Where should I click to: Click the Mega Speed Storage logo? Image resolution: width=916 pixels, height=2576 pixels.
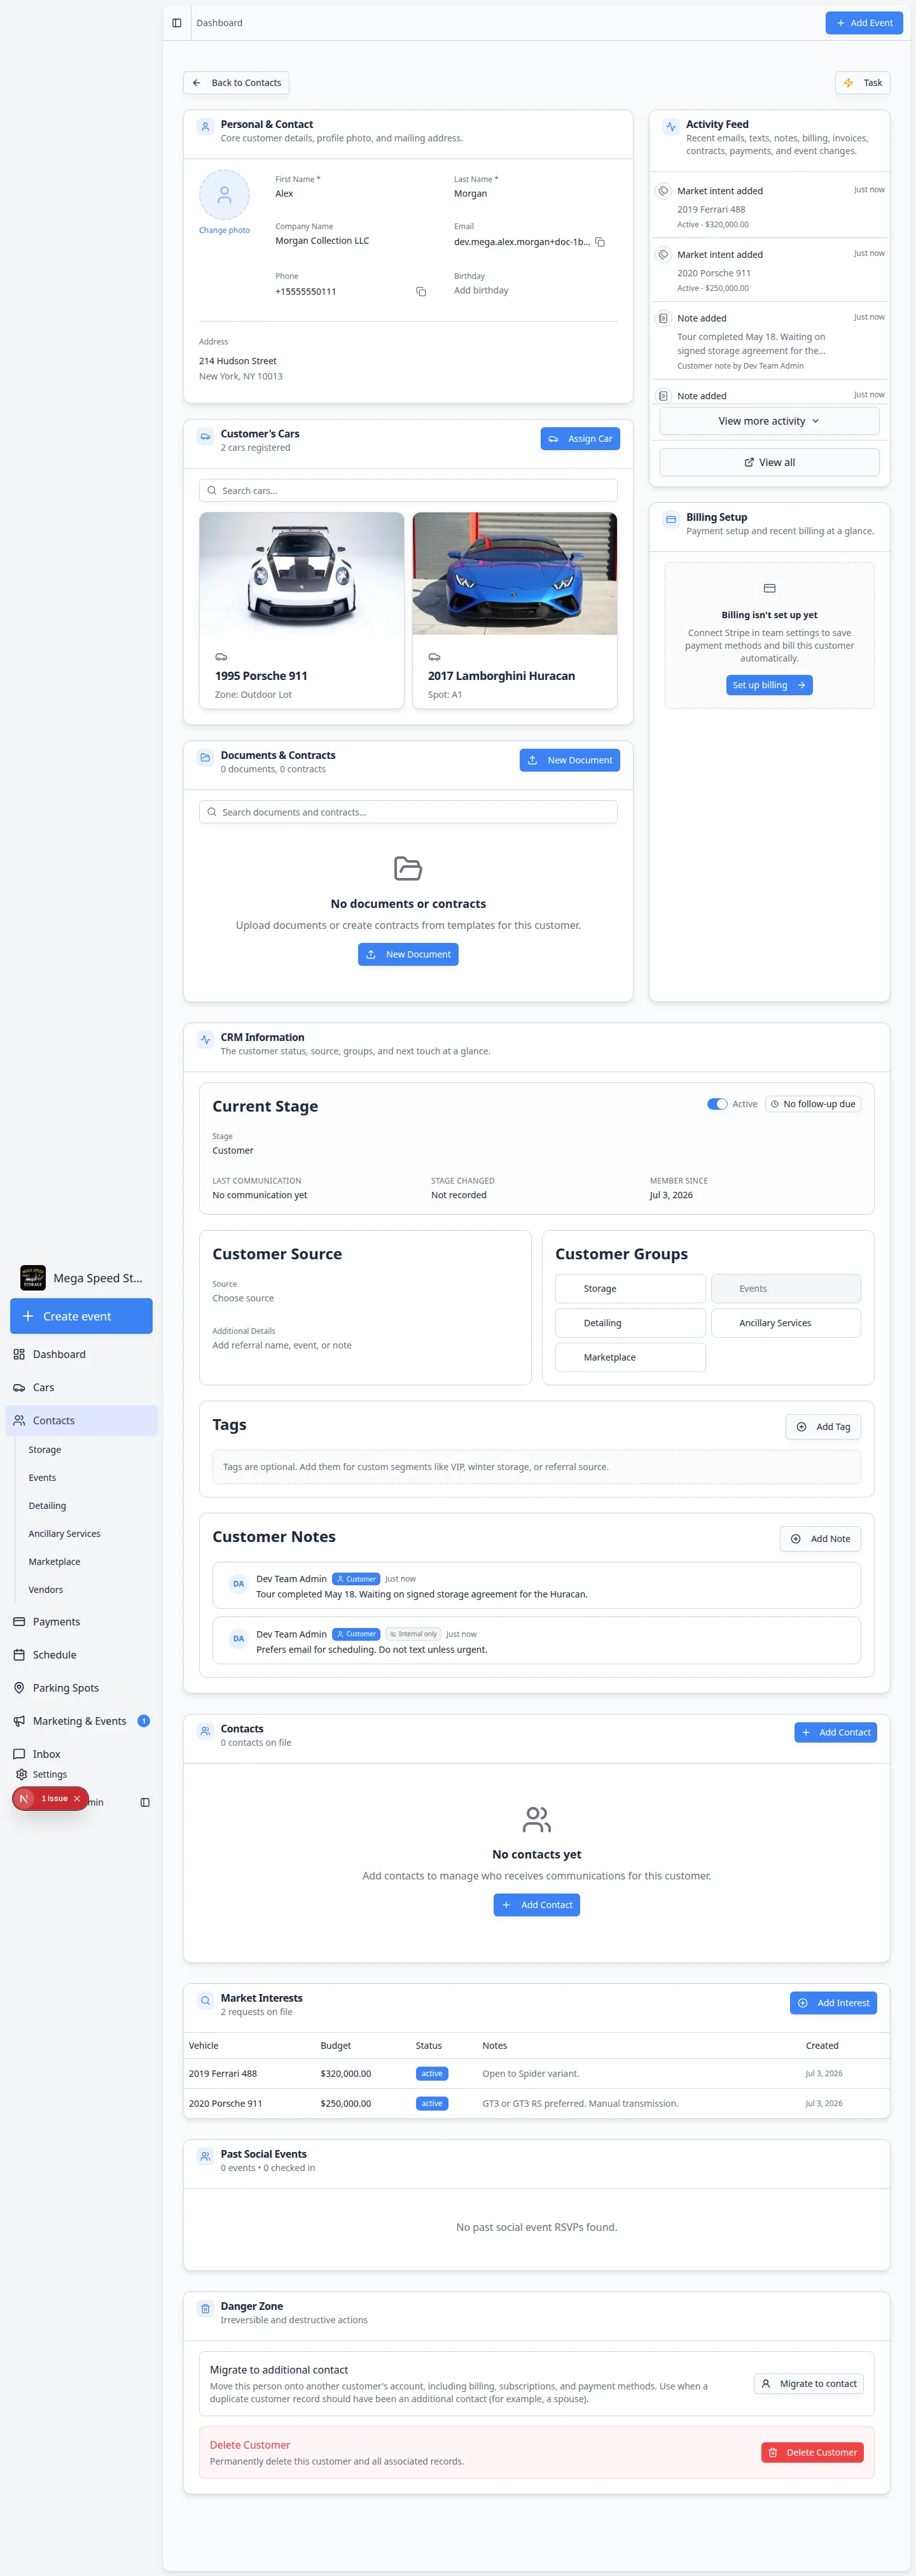pos(33,1277)
